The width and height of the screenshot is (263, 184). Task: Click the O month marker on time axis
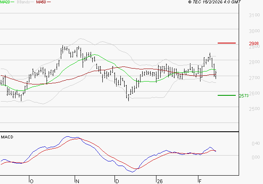pyautogui.click(x=31, y=181)
